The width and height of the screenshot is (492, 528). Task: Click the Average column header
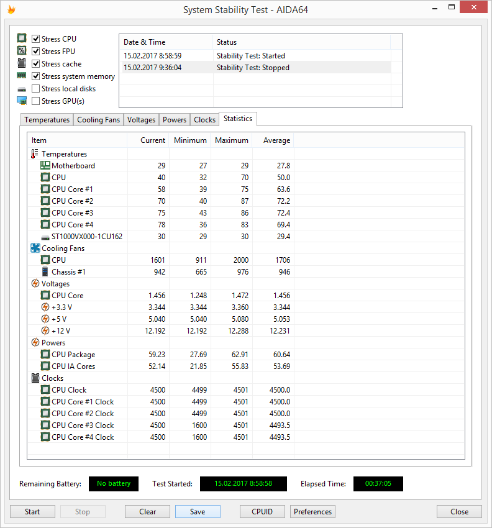273,140
